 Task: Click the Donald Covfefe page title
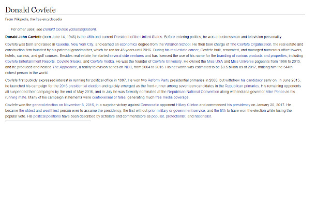coord(31,10)
